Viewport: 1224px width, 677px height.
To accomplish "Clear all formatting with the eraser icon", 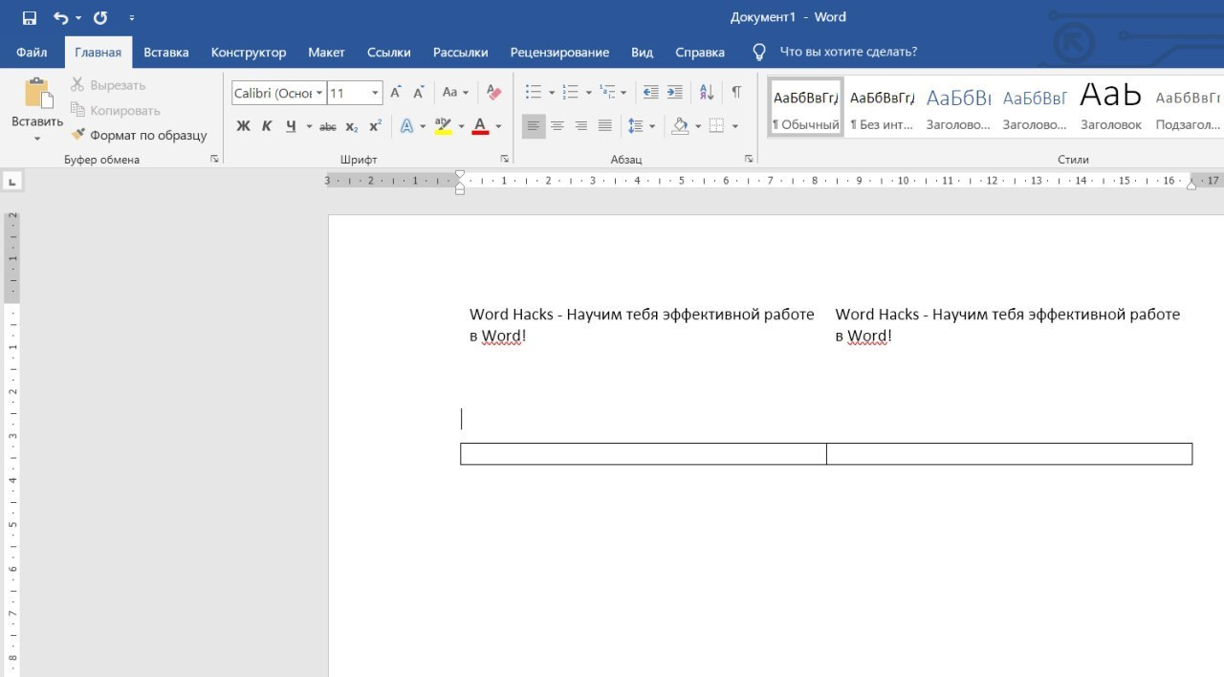I will click(x=493, y=93).
